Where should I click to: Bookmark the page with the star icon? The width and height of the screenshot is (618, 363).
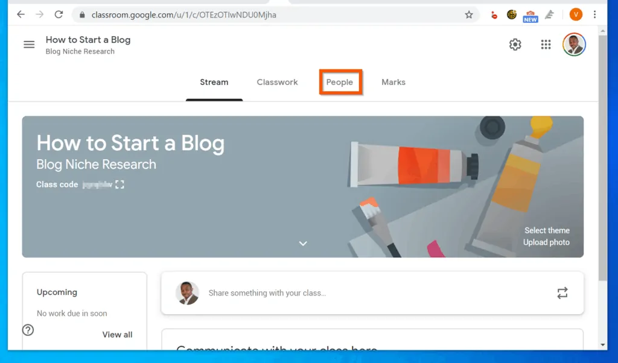point(469,14)
